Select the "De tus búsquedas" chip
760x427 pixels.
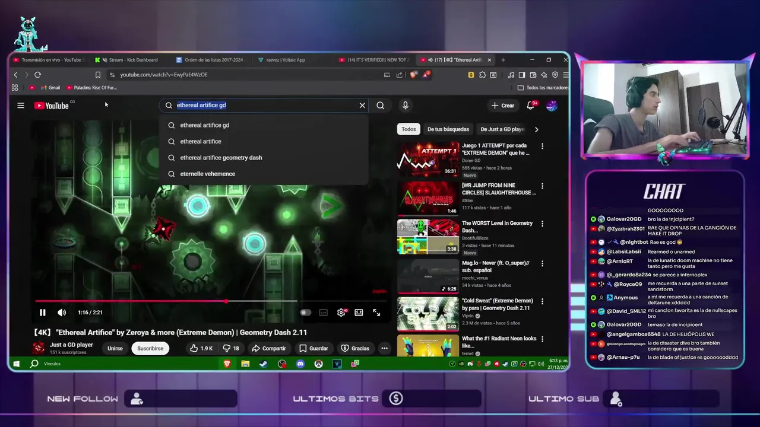point(448,129)
